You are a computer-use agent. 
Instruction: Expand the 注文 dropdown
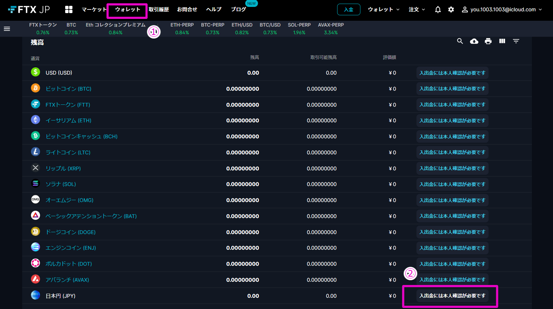click(x=417, y=9)
